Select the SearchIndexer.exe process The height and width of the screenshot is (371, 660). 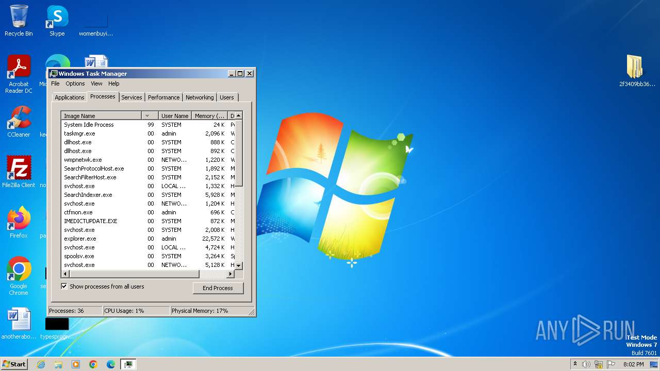coord(148,195)
